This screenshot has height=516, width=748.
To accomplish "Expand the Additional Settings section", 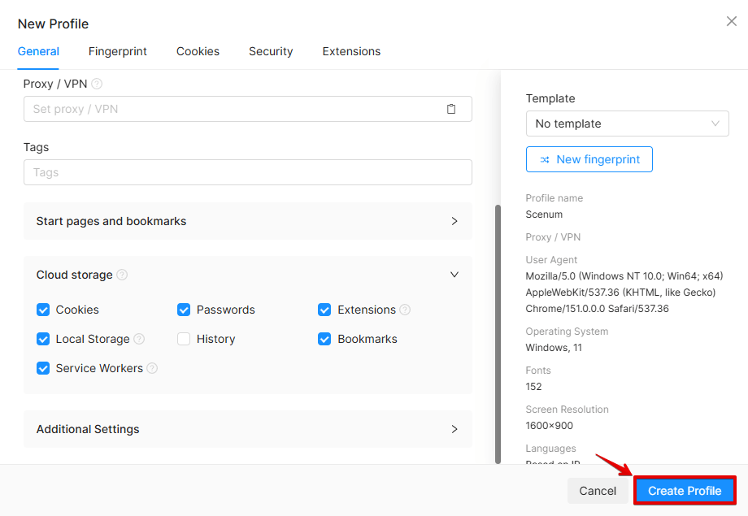I will point(248,429).
